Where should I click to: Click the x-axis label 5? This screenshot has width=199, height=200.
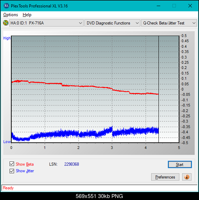(x=179, y=148)
